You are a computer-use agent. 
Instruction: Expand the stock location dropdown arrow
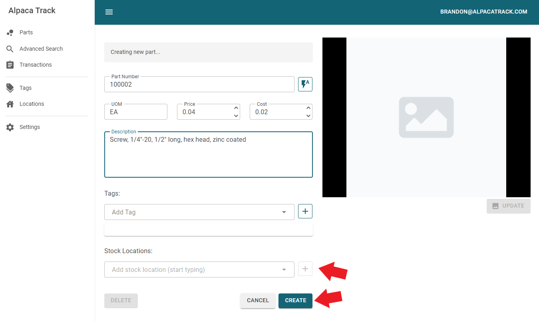[x=284, y=269]
